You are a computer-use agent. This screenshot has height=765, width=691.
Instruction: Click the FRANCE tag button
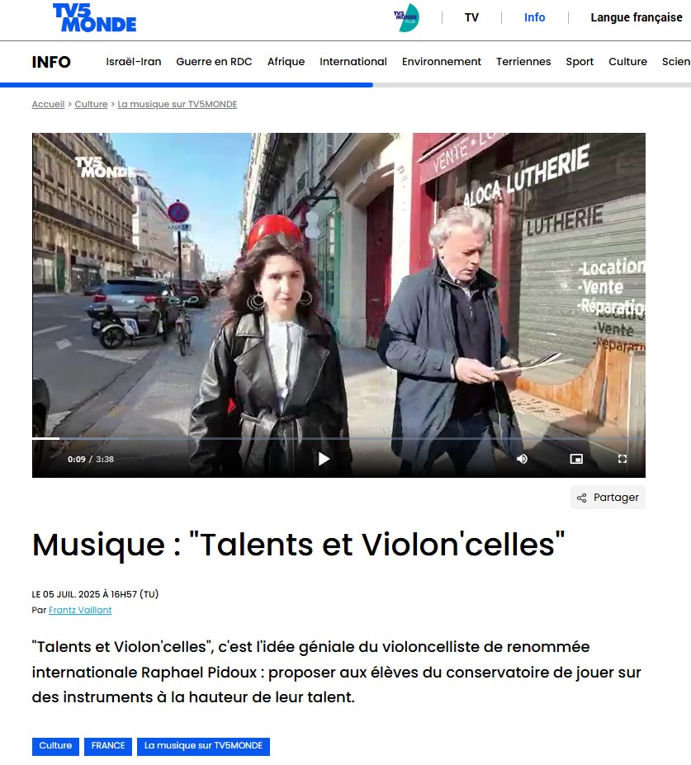click(108, 746)
